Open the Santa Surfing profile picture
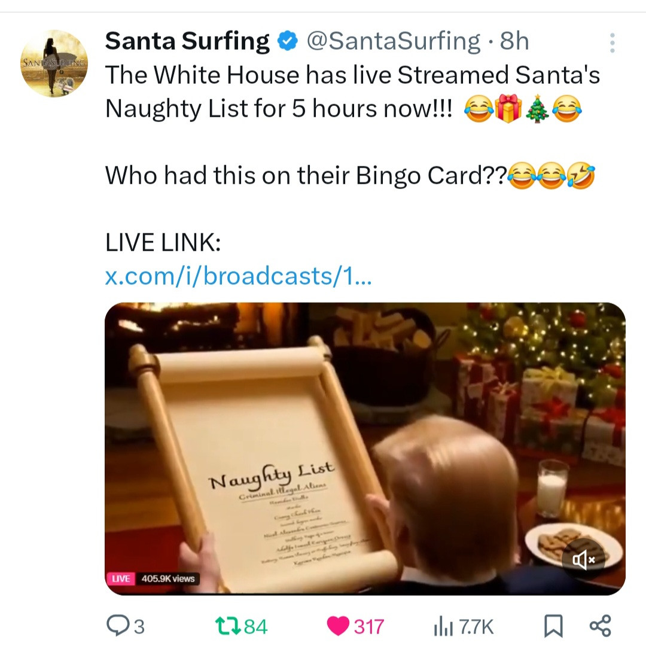Screen dimensions: 646x655 click(53, 63)
